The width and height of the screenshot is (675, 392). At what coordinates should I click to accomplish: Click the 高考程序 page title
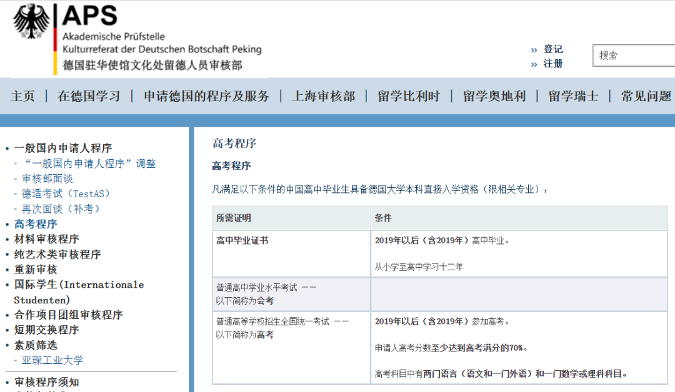(x=234, y=143)
